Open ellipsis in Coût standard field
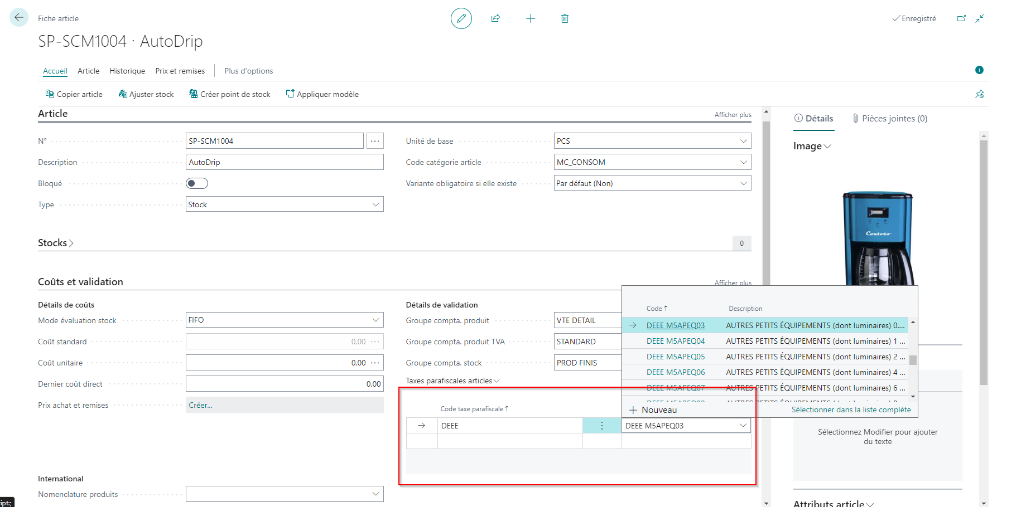The height and width of the screenshot is (507, 1026). (375, 342)
